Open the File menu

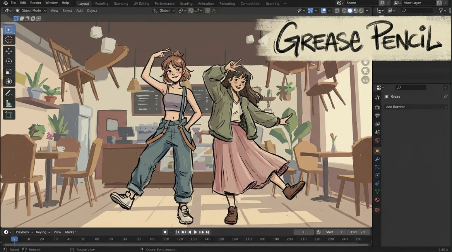(13, 3)
